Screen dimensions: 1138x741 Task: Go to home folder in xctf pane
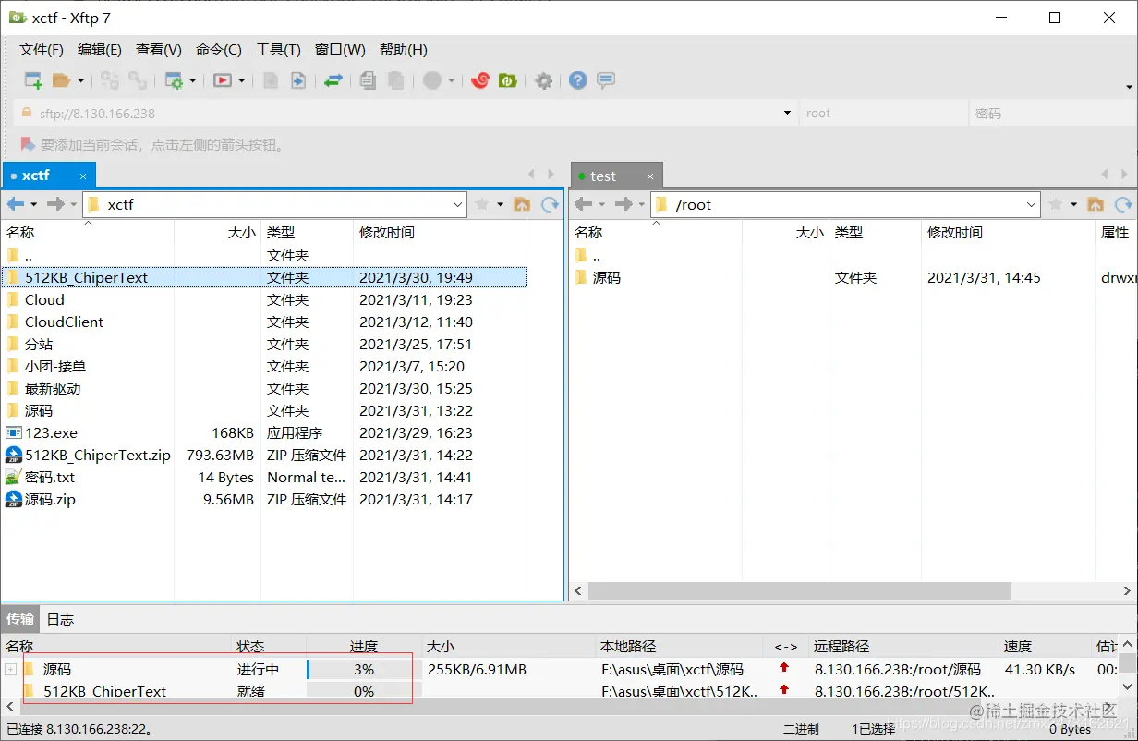522,204
